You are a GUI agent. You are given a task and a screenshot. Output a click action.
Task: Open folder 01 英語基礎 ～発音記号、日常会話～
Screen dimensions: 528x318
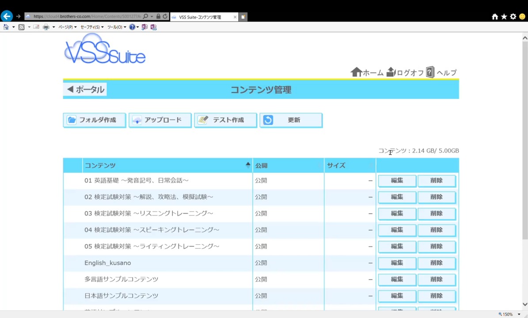(x=137, y=181)
